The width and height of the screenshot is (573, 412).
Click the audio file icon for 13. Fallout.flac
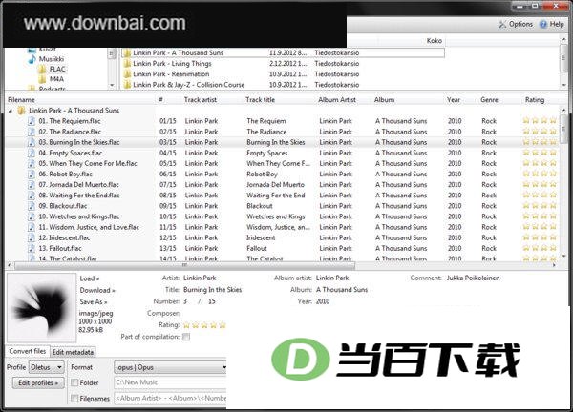pos(32,248)
